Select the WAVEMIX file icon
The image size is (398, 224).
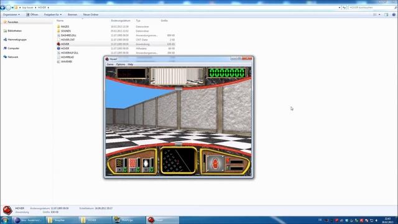pyautogui.click(x=58, y=62)
